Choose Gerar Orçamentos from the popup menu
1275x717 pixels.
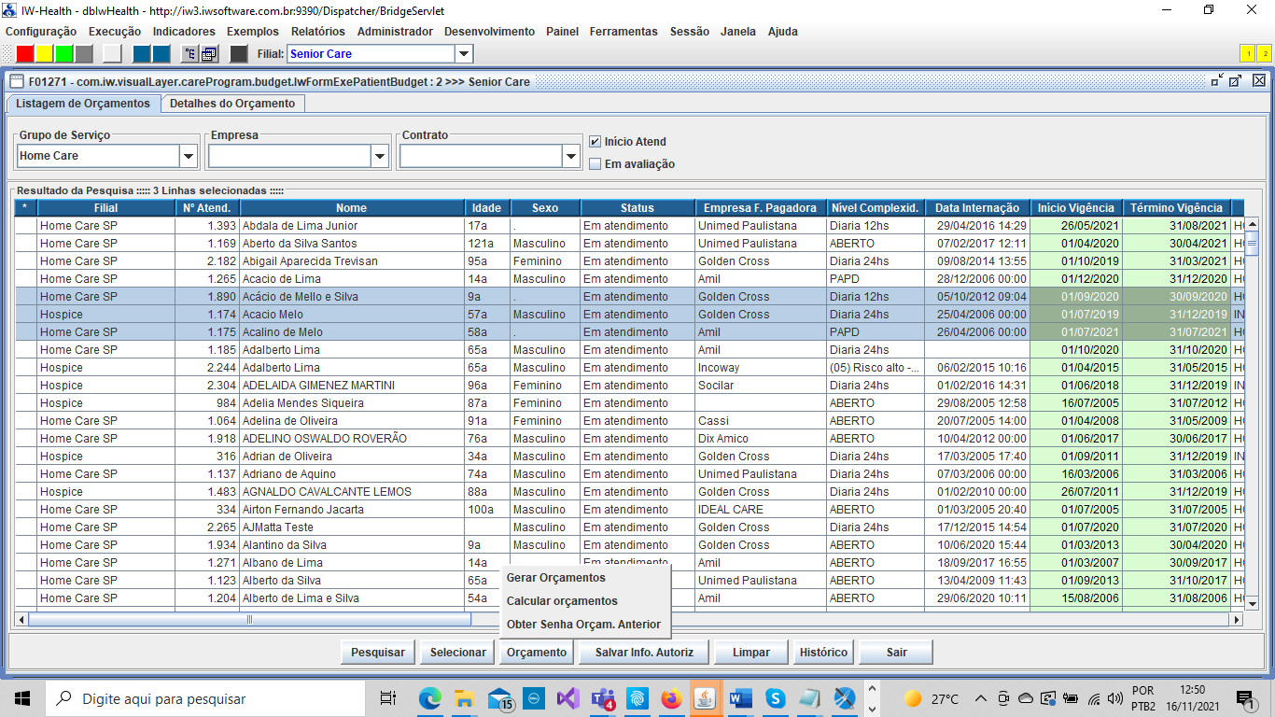(x=555, y=578)
